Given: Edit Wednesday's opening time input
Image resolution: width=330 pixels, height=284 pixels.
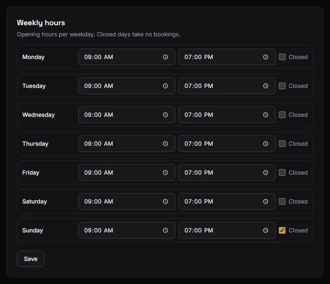Looking at the screenshot, I should click(x=127, y=115).
